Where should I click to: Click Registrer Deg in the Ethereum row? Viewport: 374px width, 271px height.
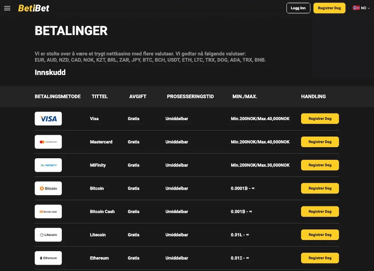click(x=320, y=258)
